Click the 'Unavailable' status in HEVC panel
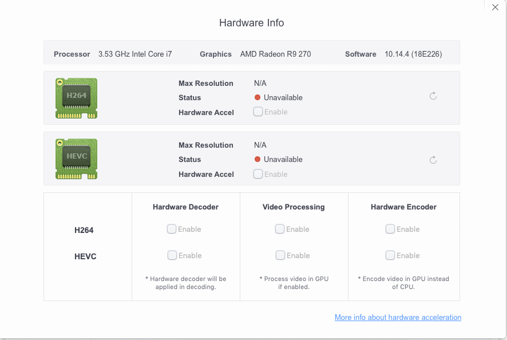507x340 pixels. [283, 159]
